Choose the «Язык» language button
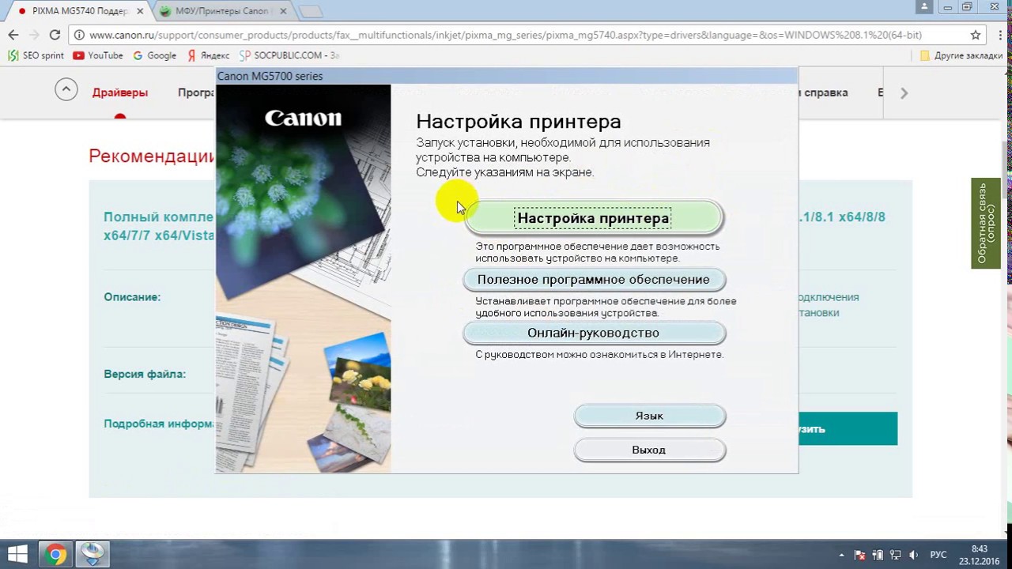This screenshot has width=1012, height=569. click(649, 416)
